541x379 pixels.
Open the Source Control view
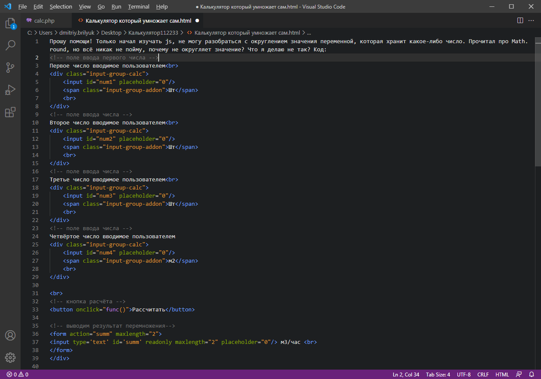pyautogui.click(x=10, y=68)
